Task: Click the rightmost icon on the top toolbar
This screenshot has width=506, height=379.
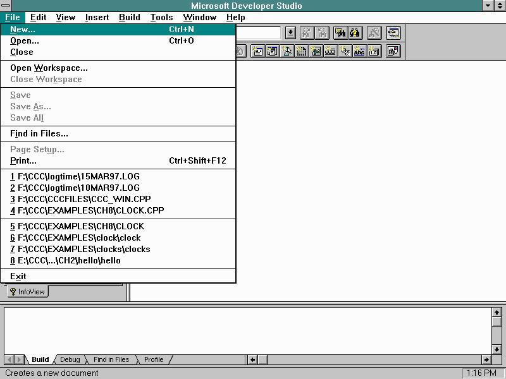Action: 393,32
